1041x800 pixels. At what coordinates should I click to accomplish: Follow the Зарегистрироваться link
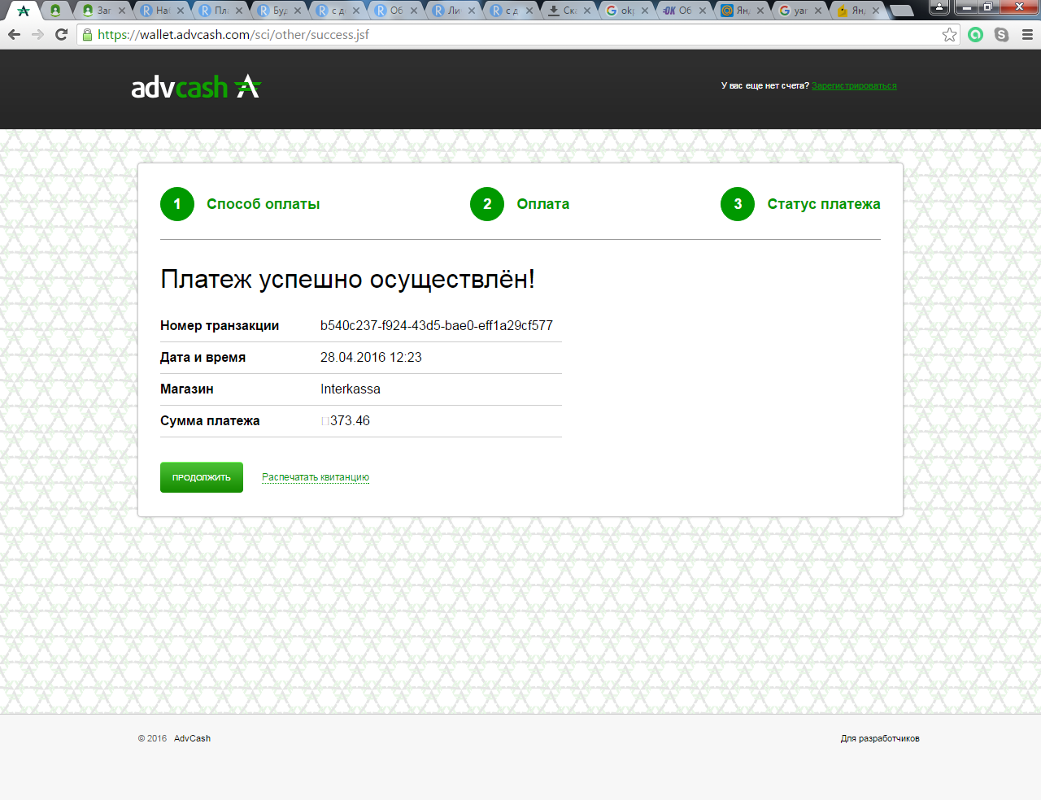pos(854,85)
